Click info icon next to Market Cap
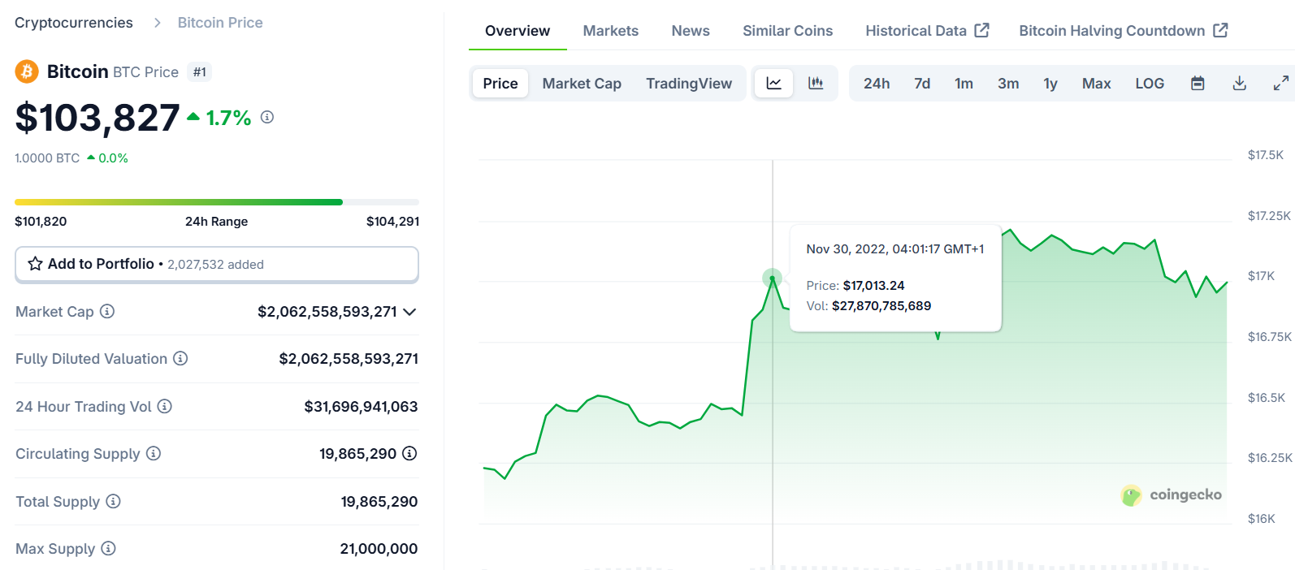 pyautogui.click(x=107, y=312)
